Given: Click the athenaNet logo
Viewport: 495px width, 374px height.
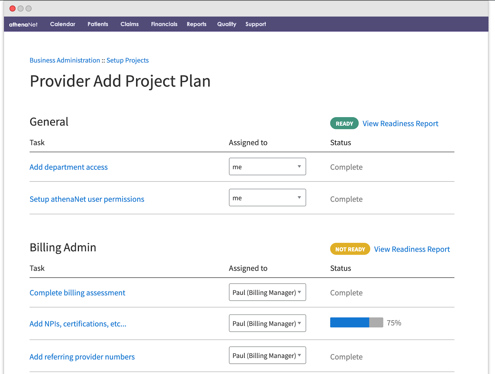Looking at the screenshot, I should [x=23, y=24].
